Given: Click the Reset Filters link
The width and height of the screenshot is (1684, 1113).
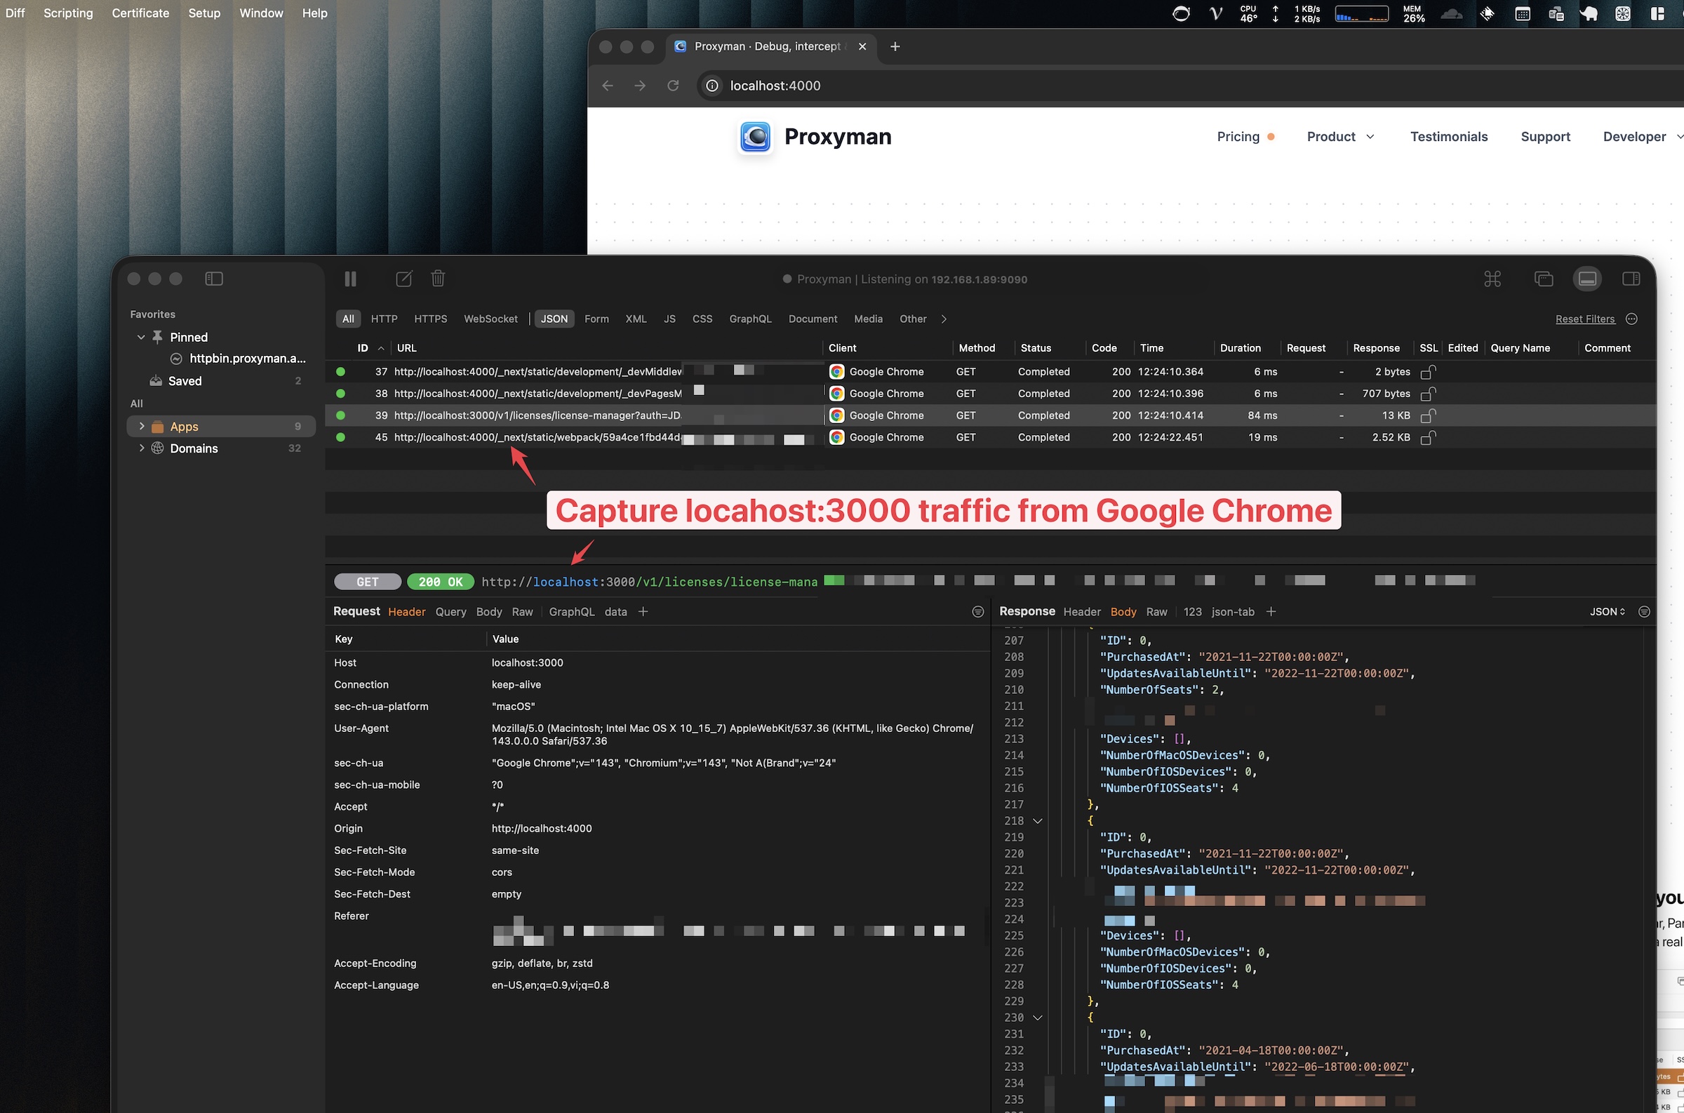Looking at the screenshot, I should pos(1586,319).
